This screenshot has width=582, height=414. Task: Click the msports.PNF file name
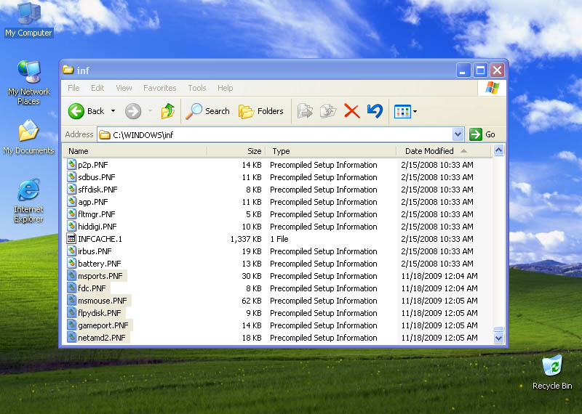(x=100, y=276)
